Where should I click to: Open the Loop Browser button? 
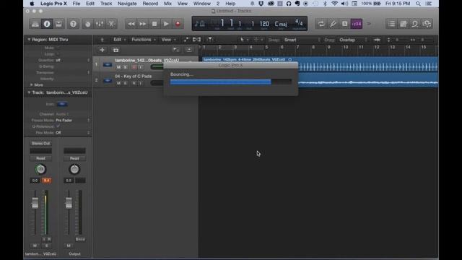pyautogui.click(x=415, y=24)
